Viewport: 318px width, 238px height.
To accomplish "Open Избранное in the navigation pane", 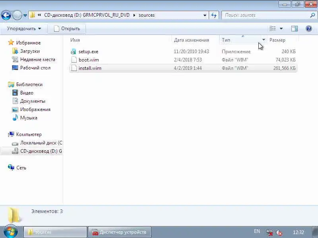I will [28, 43].
